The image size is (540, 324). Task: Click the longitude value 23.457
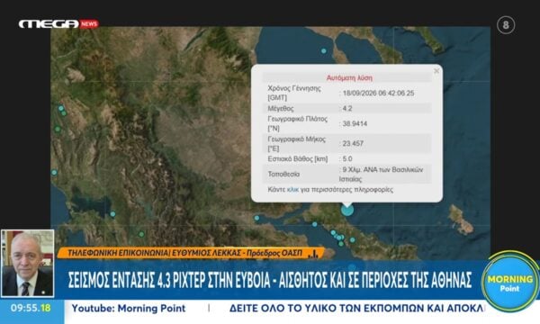(353, 143)
